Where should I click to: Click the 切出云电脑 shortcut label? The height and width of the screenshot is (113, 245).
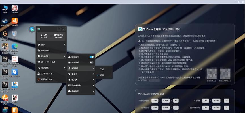(x=144, y=101)
